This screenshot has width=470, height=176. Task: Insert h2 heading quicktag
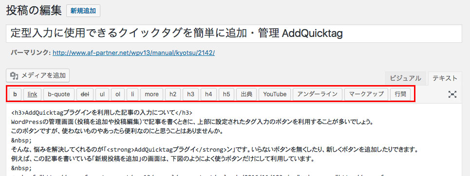(173, 94)
